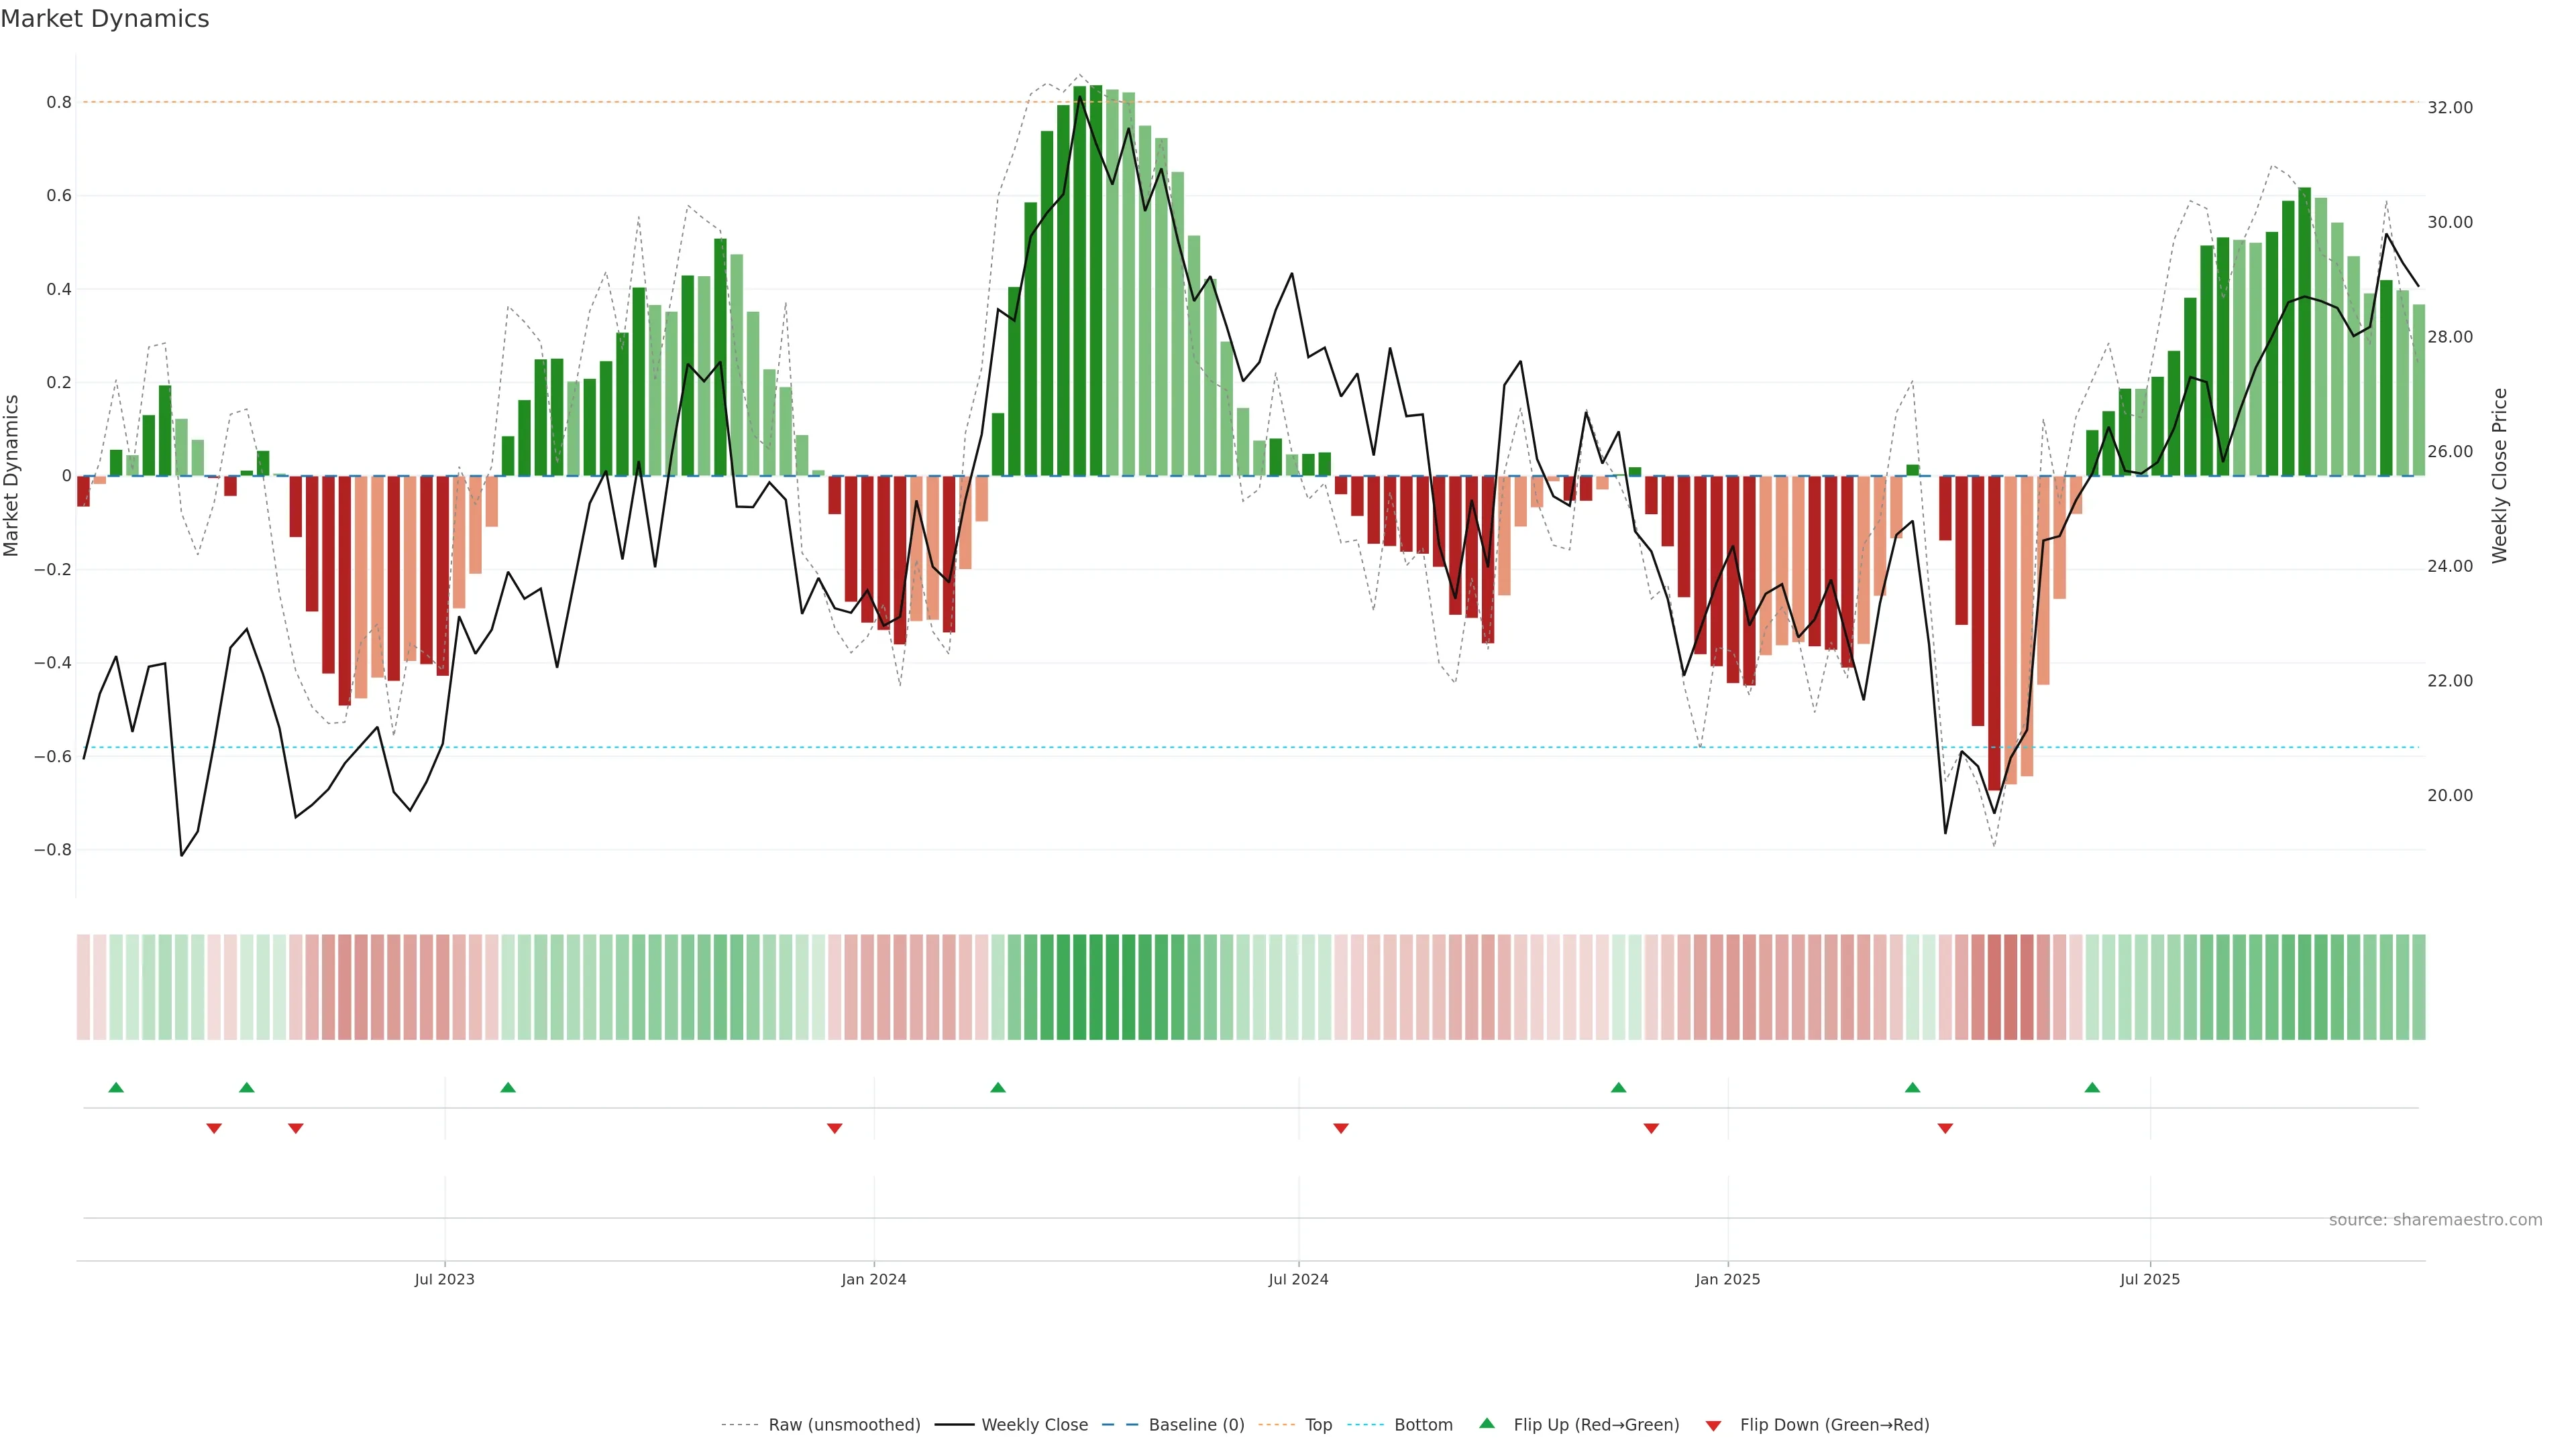
Task: Click the Jan 2025 x-axis label
Action: [1727, 1279]
